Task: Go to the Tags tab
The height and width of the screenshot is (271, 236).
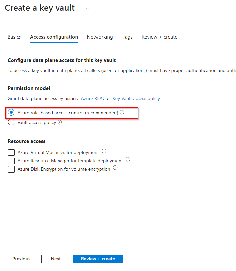Action: pyautogui.click(x=128, y=37)
